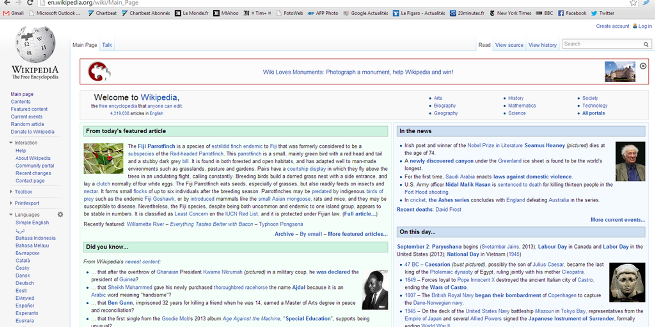The image size is (655, 327).
Task: Open the Seamus Heaney photo thumbnail
Action: (630, 161)
